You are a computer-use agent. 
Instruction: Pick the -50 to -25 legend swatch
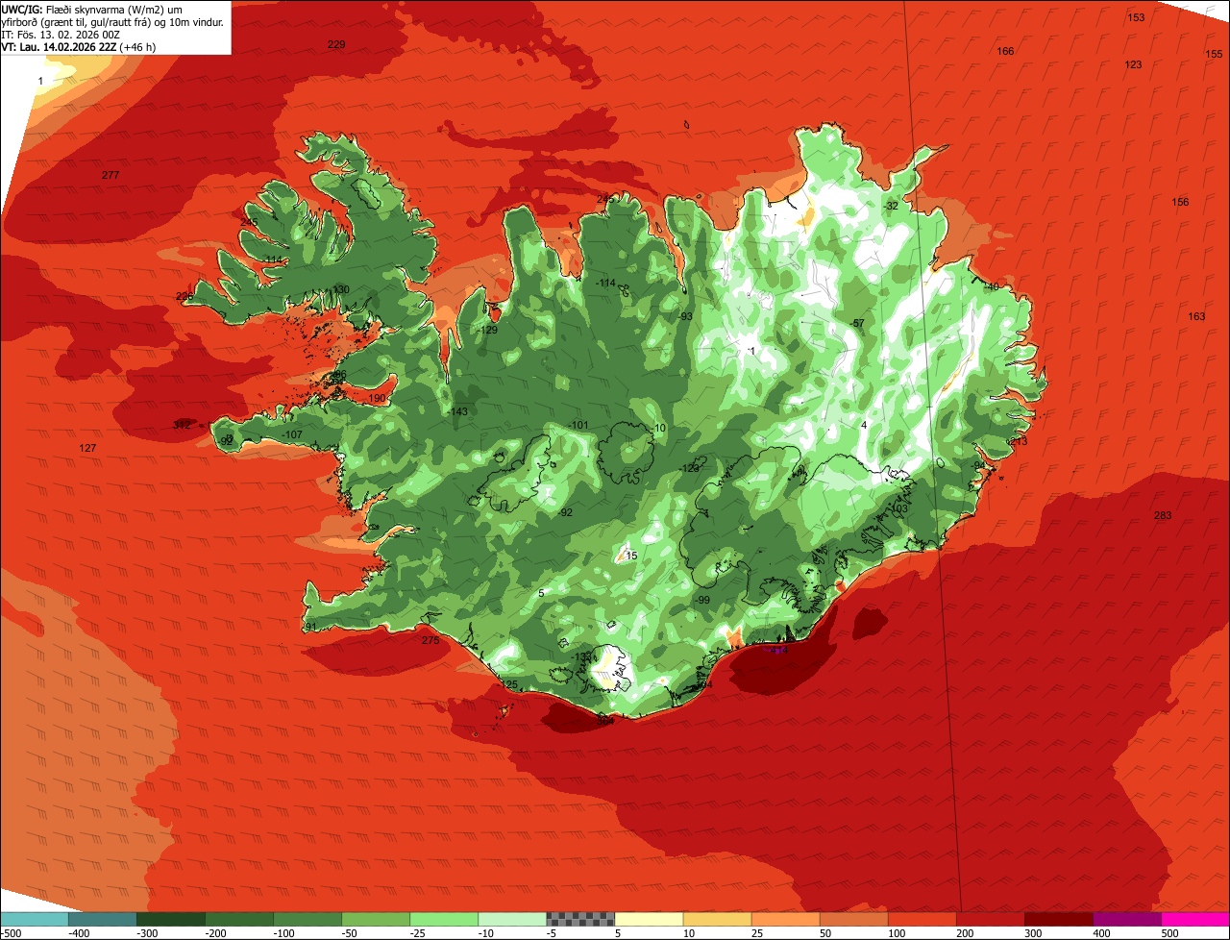(376, 919)
